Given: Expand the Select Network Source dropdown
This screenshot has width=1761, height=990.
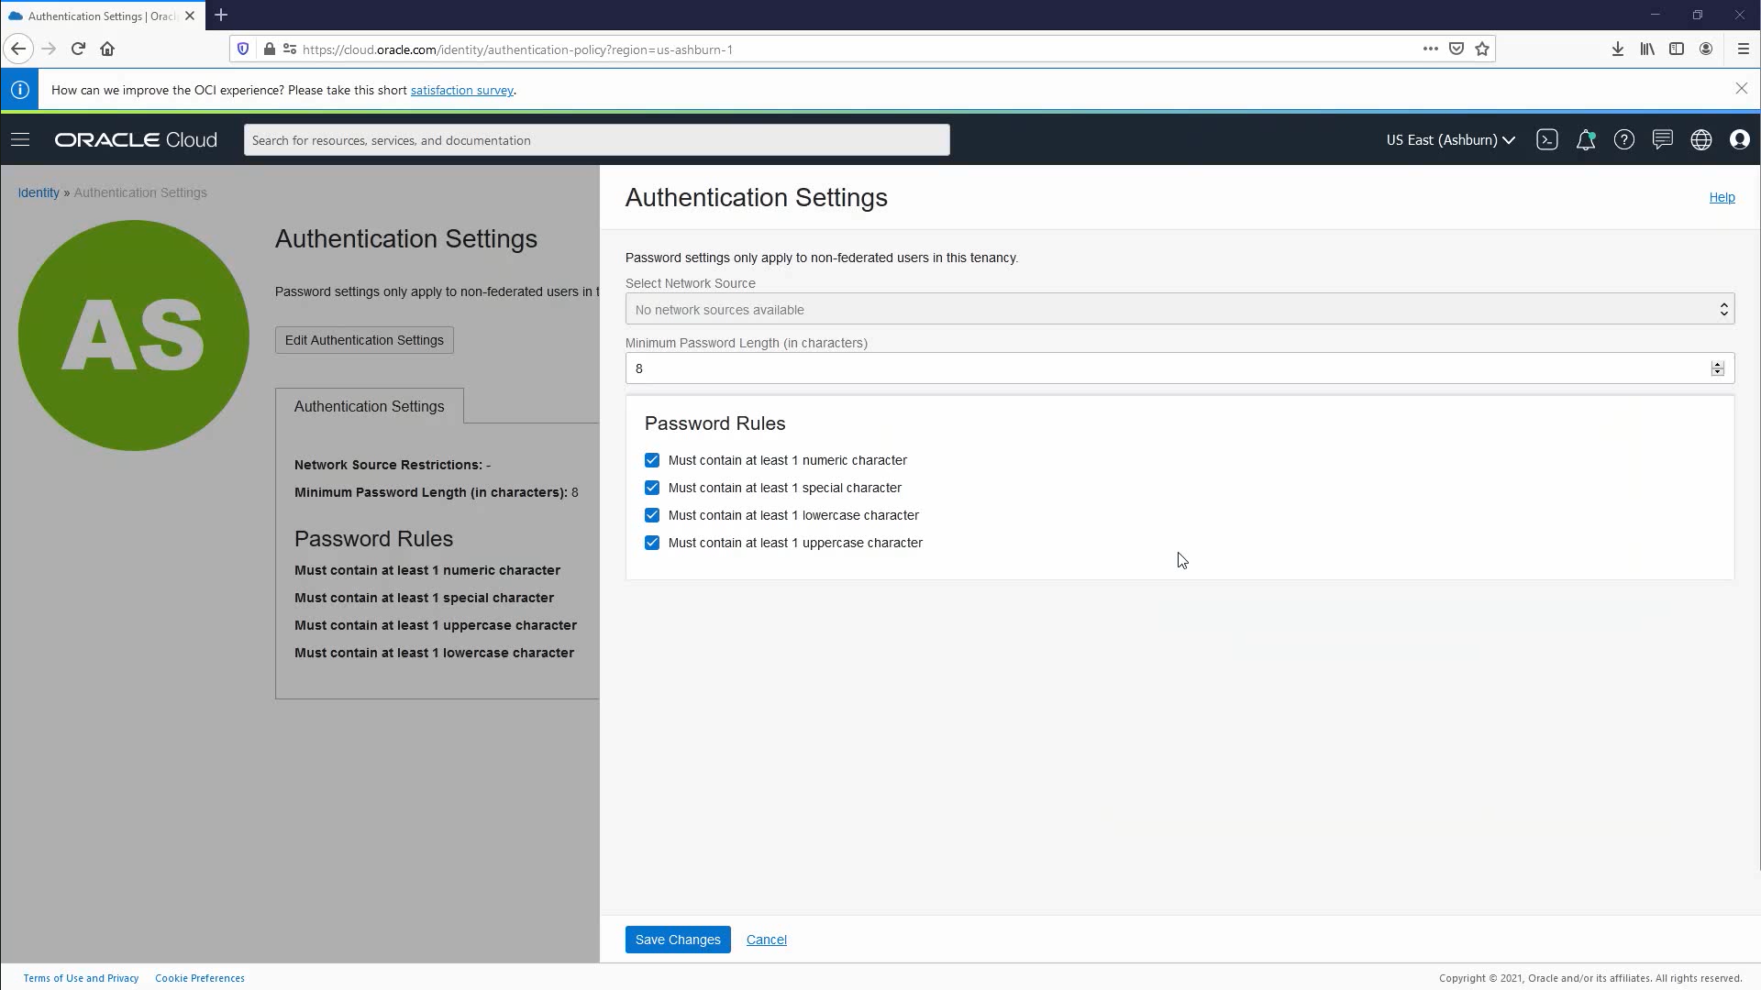Looking at the screenshot, I should click(1179, 310).
